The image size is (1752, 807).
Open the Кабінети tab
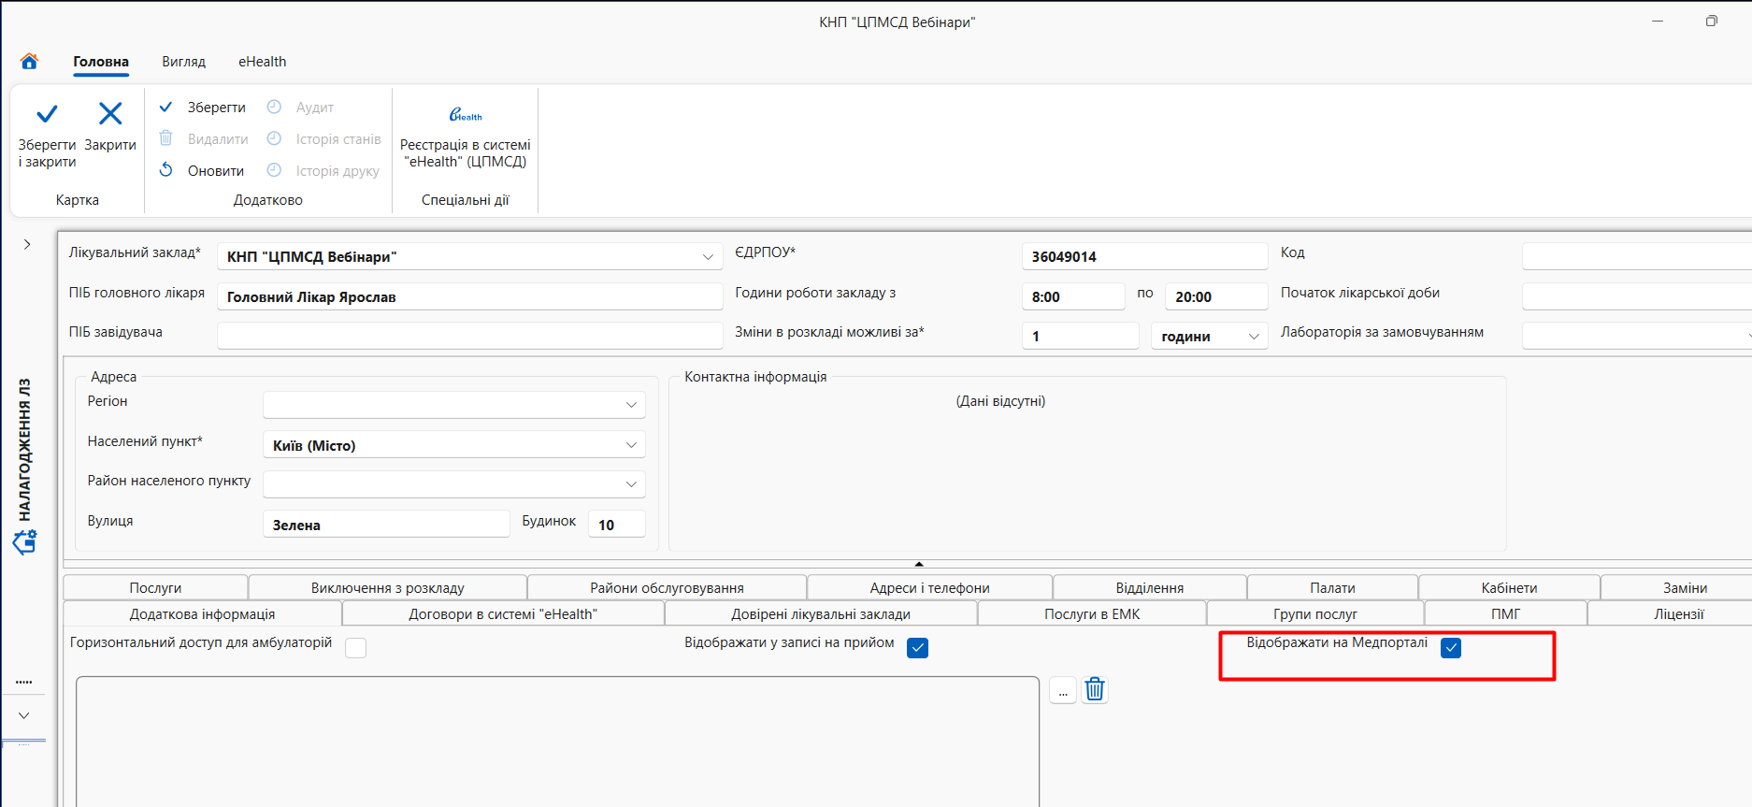[x=1509, y=587]
